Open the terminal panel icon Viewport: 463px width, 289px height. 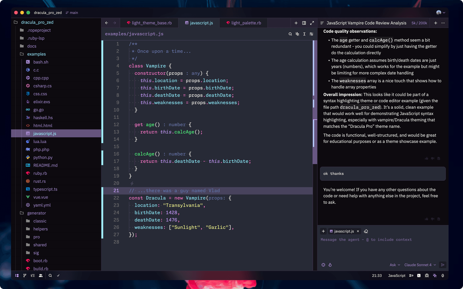tap(419, 276)
